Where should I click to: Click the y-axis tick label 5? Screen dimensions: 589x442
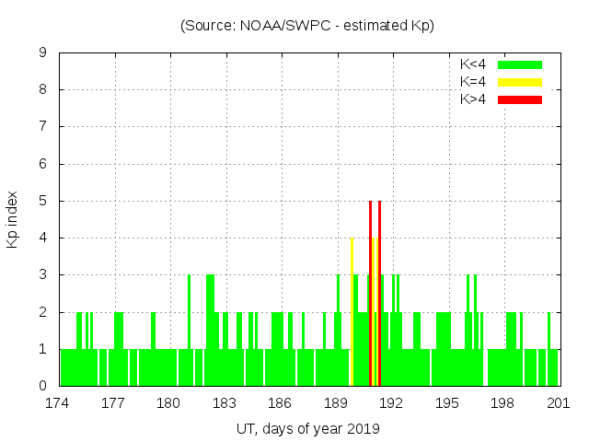point(43,201)
